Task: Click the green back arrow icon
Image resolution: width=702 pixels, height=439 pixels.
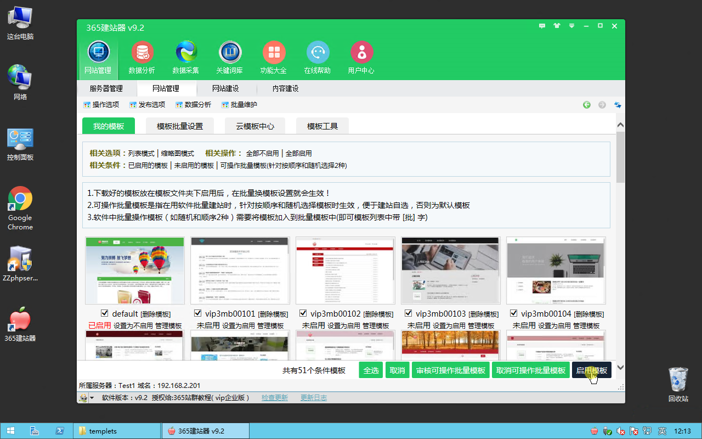Action: (587, 104)
